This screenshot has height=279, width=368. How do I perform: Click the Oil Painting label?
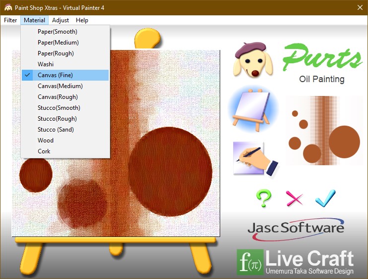tap(321, 79)
